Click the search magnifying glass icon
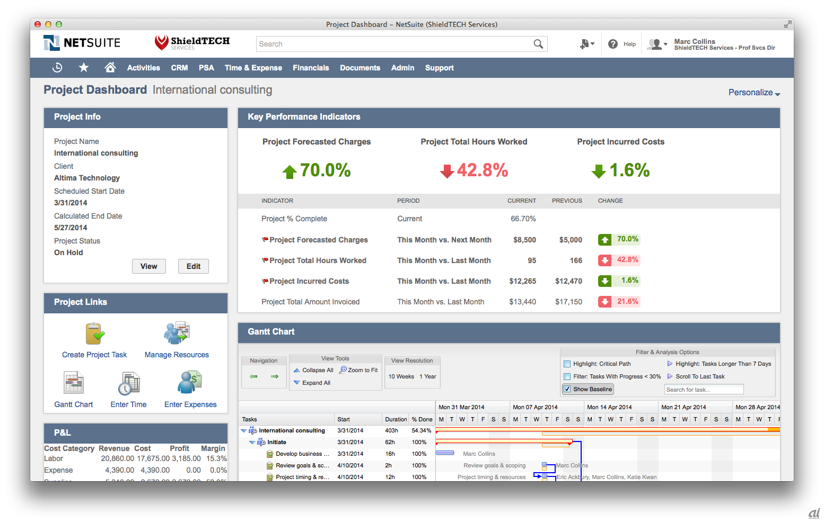The height and width of the screenshot is (523, 824). (538, 44)
